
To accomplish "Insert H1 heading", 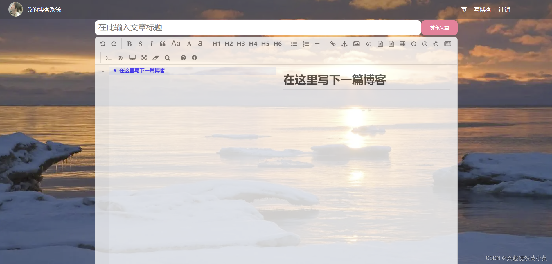I will pos(216,44).
